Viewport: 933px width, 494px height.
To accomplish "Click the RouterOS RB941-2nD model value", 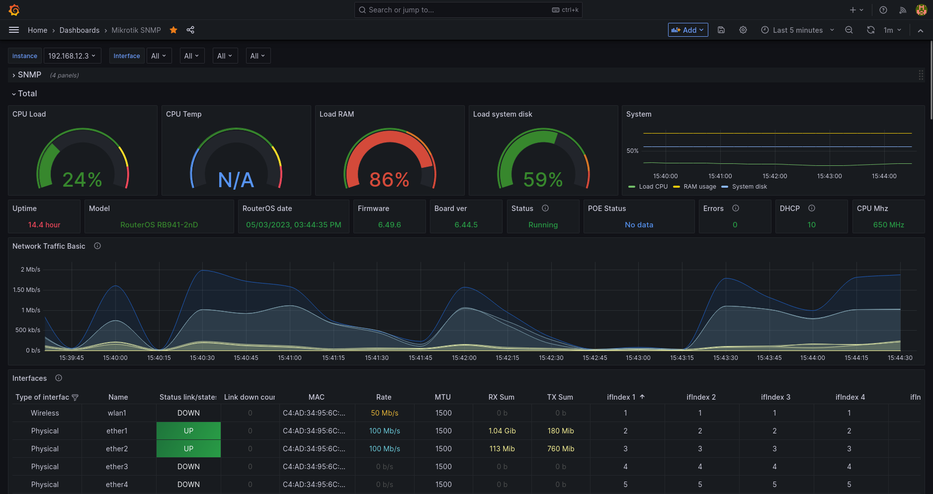I will [x=159, y=225].
